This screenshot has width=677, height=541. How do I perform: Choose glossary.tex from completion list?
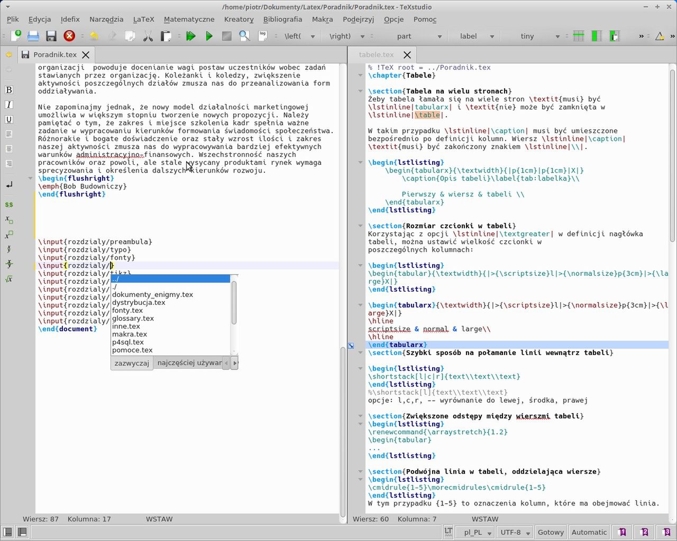(133, 318)
